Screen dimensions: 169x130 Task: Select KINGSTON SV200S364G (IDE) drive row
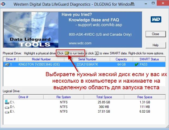[84, 64]
